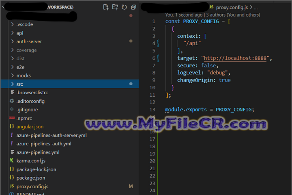Screen dimensions: 292x195
Task: Collapse the workspace section chevron
Action: 3,7
